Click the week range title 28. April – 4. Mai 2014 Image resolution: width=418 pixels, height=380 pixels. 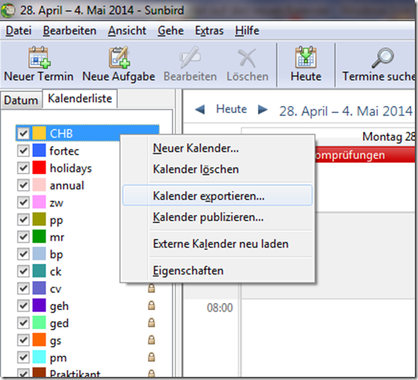(346, 111)
